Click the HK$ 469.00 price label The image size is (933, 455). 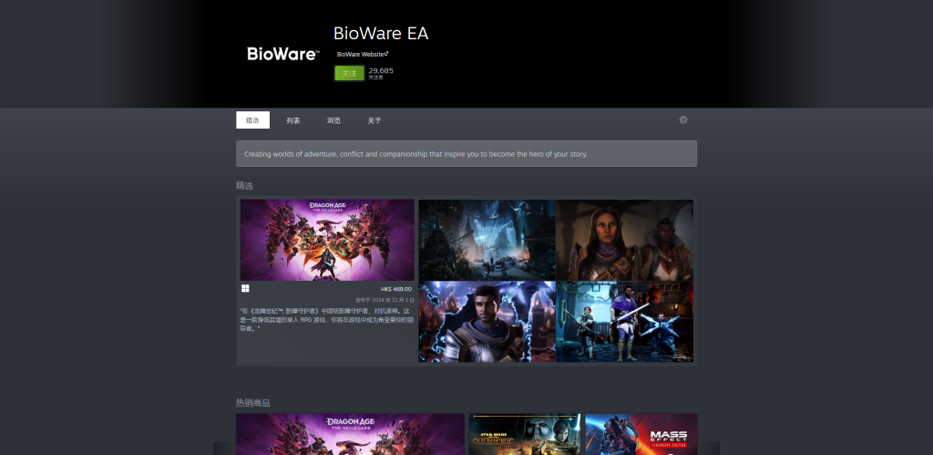pos(396,289)
